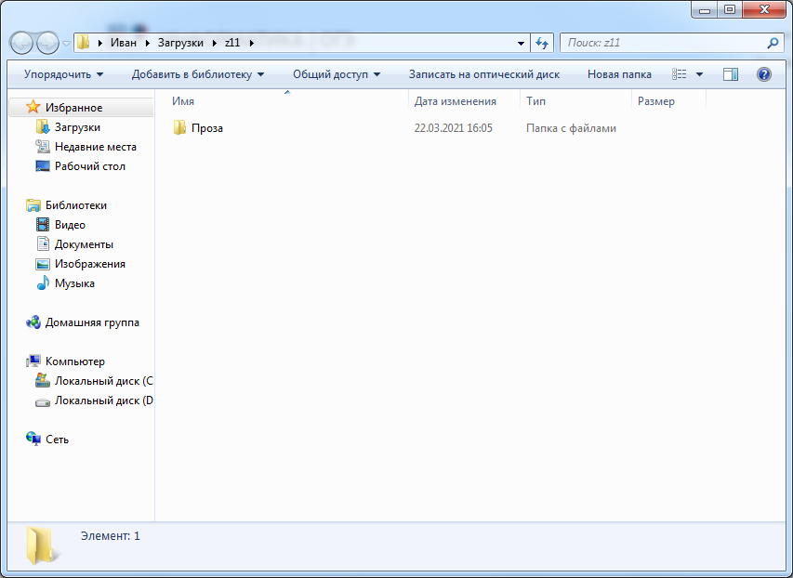793x578 pixels.
Task: Open the recent pages dropdown arrow
Action: coord(66,44)
